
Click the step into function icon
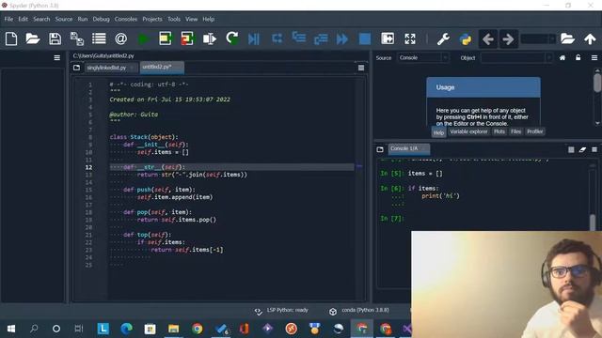coord(299,38)
